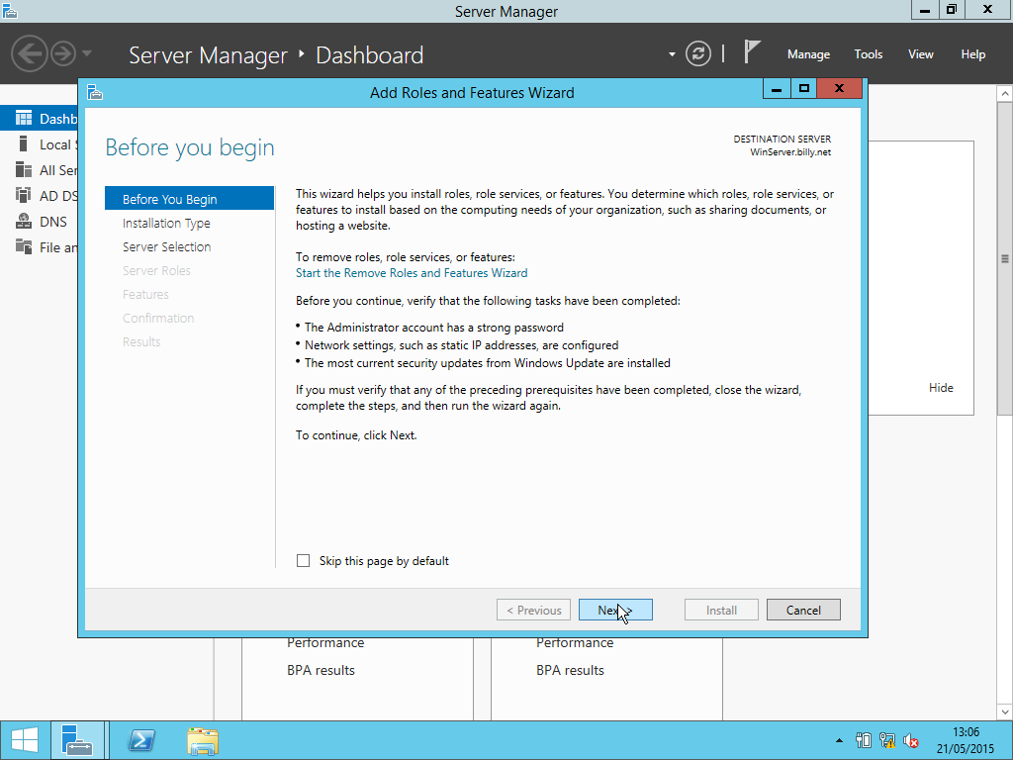Viewport: 1013px width, 760px height.
Task: Cancel the Add Roles and Features Wizard
Action: (803, 610)
